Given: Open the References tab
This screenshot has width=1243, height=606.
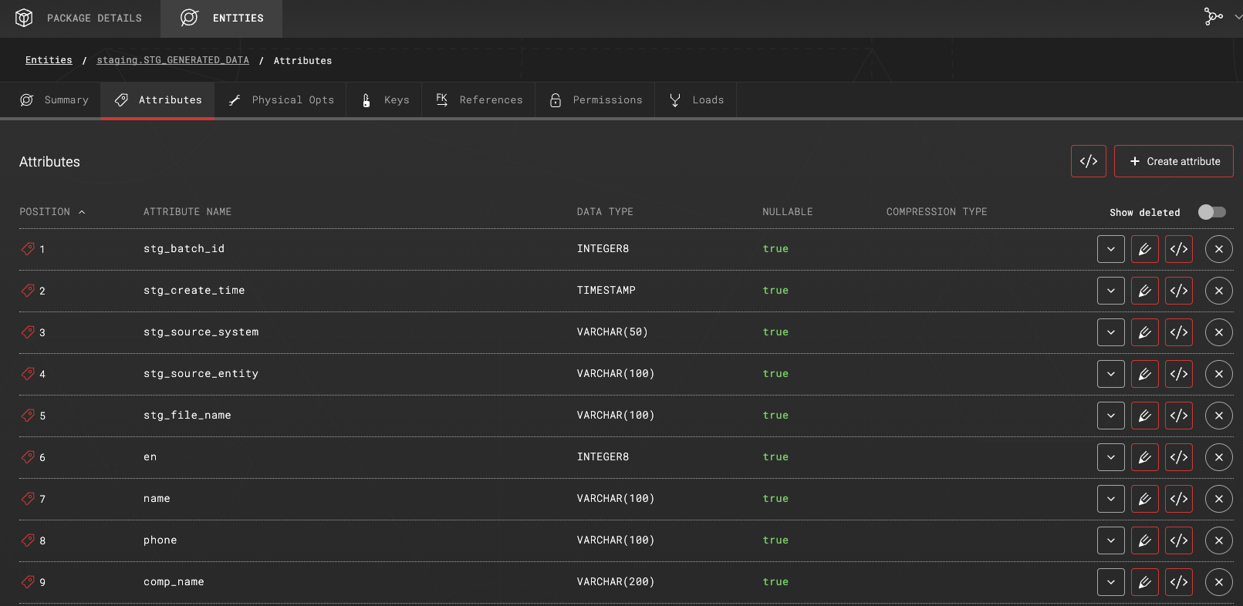Looking at the screenshot, I should click(x=478, y=100).
